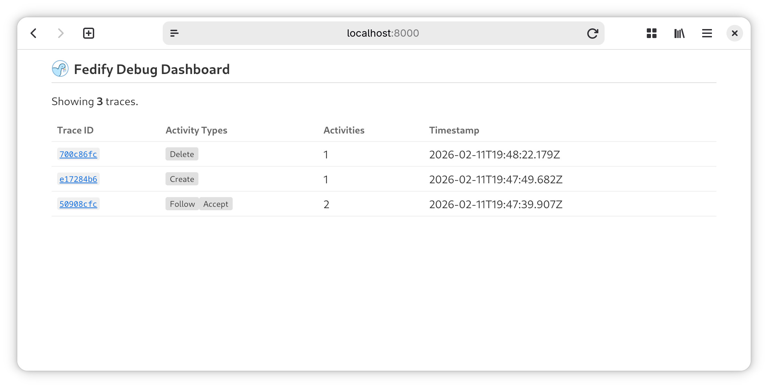Image resolution: width=768 pixels, height=388 pixels.
Task: Click the Activities column header
Action: [344, 130]
